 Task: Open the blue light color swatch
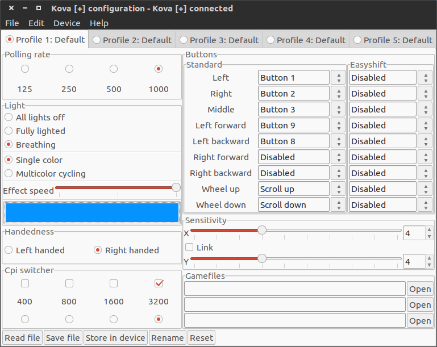coord(92,212)
